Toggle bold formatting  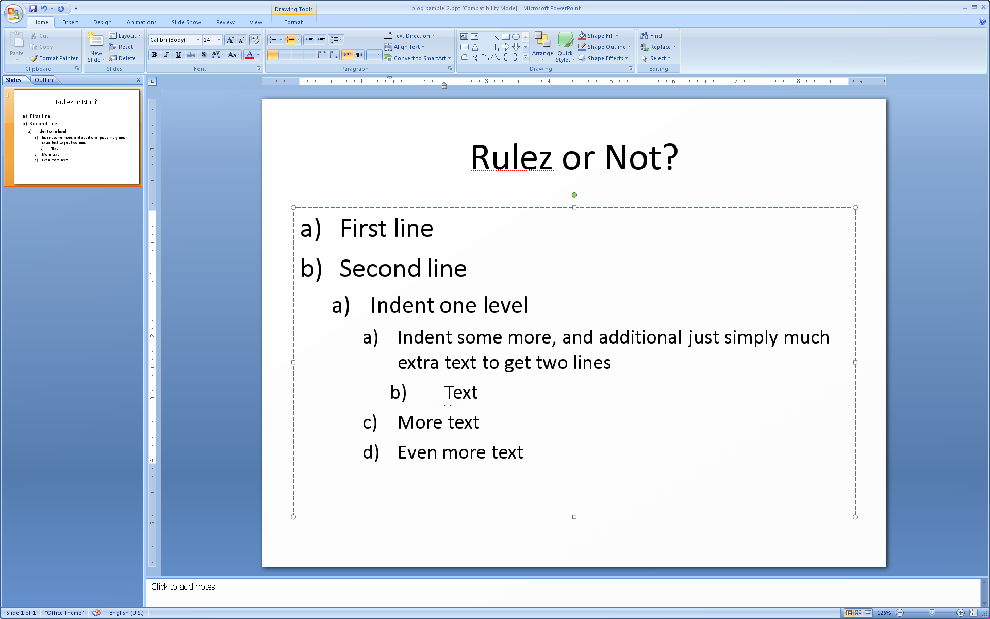(x=154, y=55)
